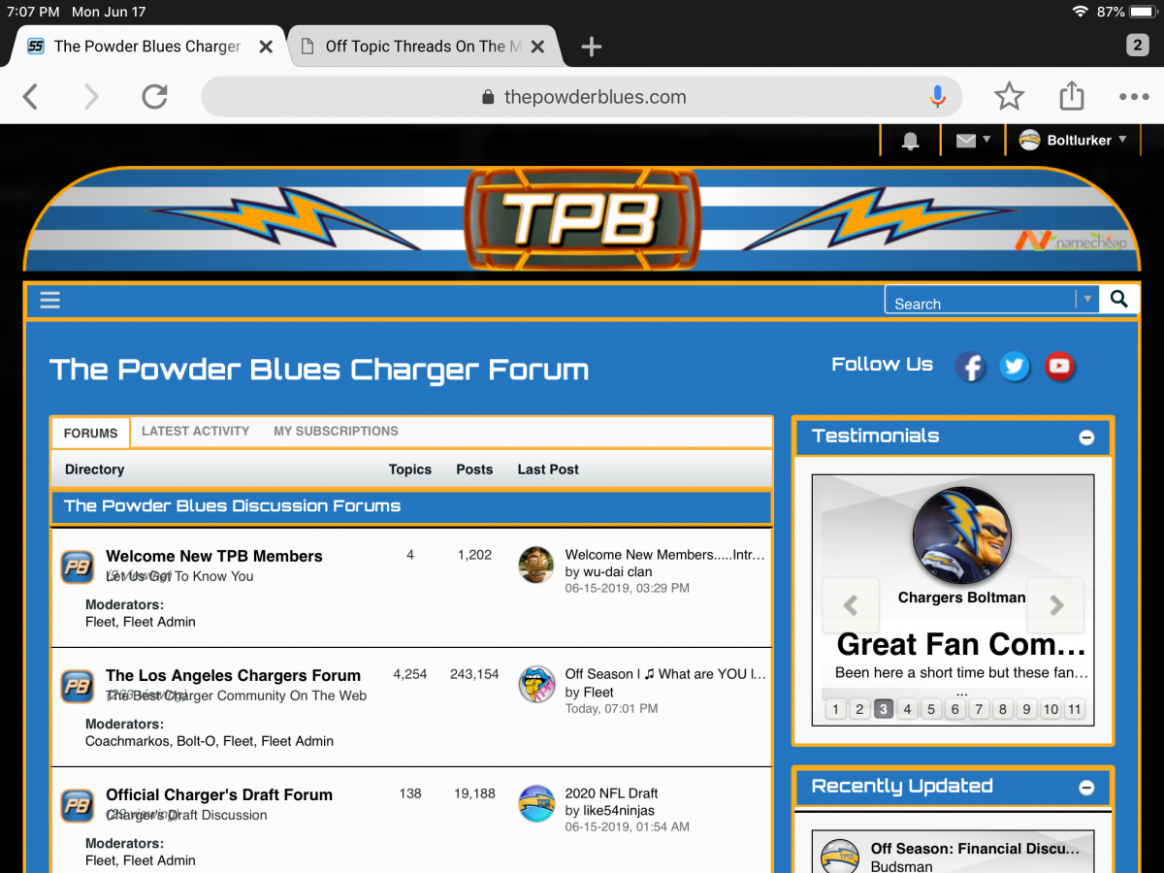Open the browser three-dot menu

click(x=1134, y=96)
